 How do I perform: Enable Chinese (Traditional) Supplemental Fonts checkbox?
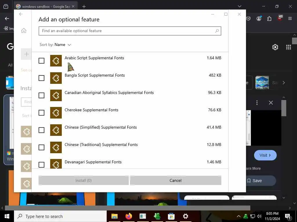(x=41, y=147)
